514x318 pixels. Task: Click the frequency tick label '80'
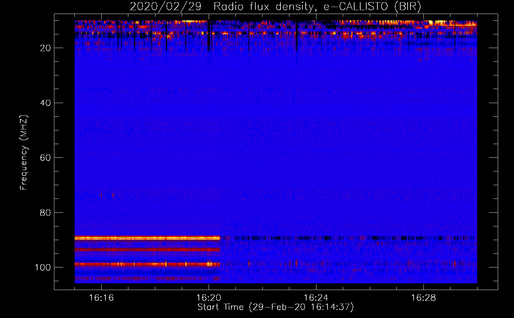pyautogui.click(x=45, y=213)
